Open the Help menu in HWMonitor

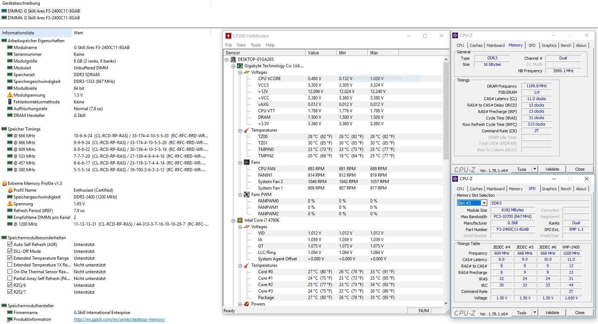[x=270, y=45]
